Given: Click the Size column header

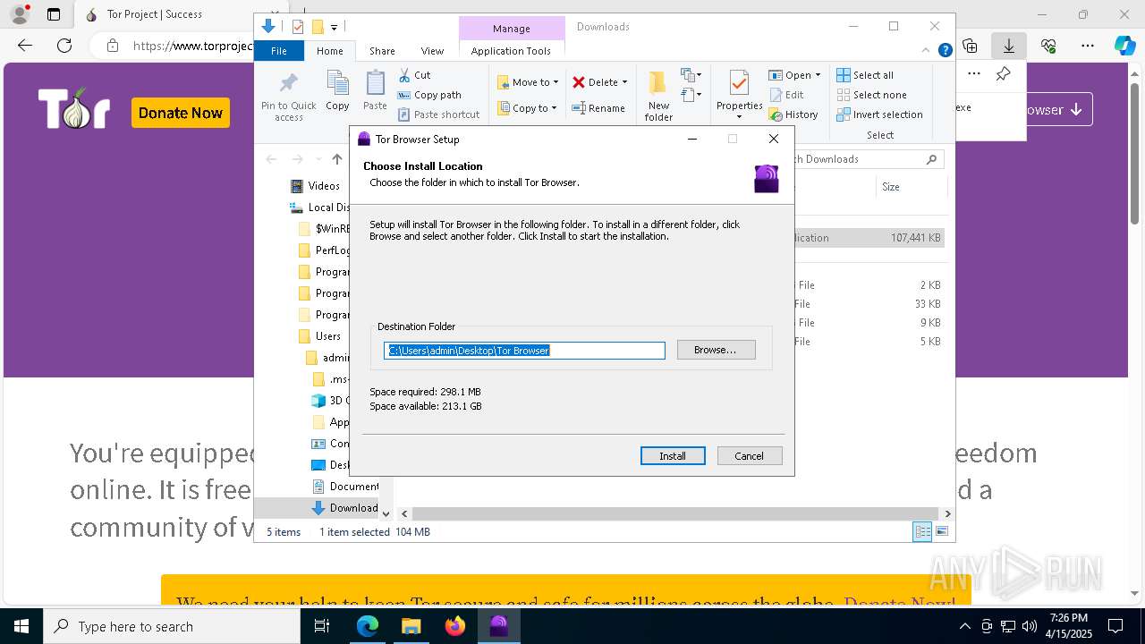Looking at the screenshot, I should [891, 187].
